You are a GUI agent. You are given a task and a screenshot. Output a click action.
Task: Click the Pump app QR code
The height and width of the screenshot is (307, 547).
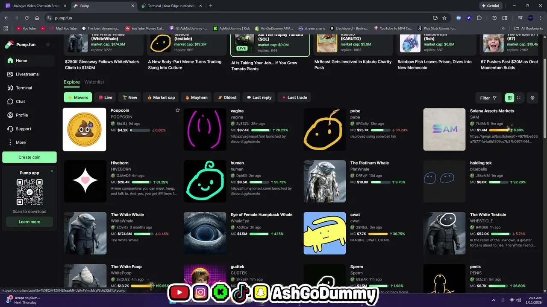pos(29,192)
